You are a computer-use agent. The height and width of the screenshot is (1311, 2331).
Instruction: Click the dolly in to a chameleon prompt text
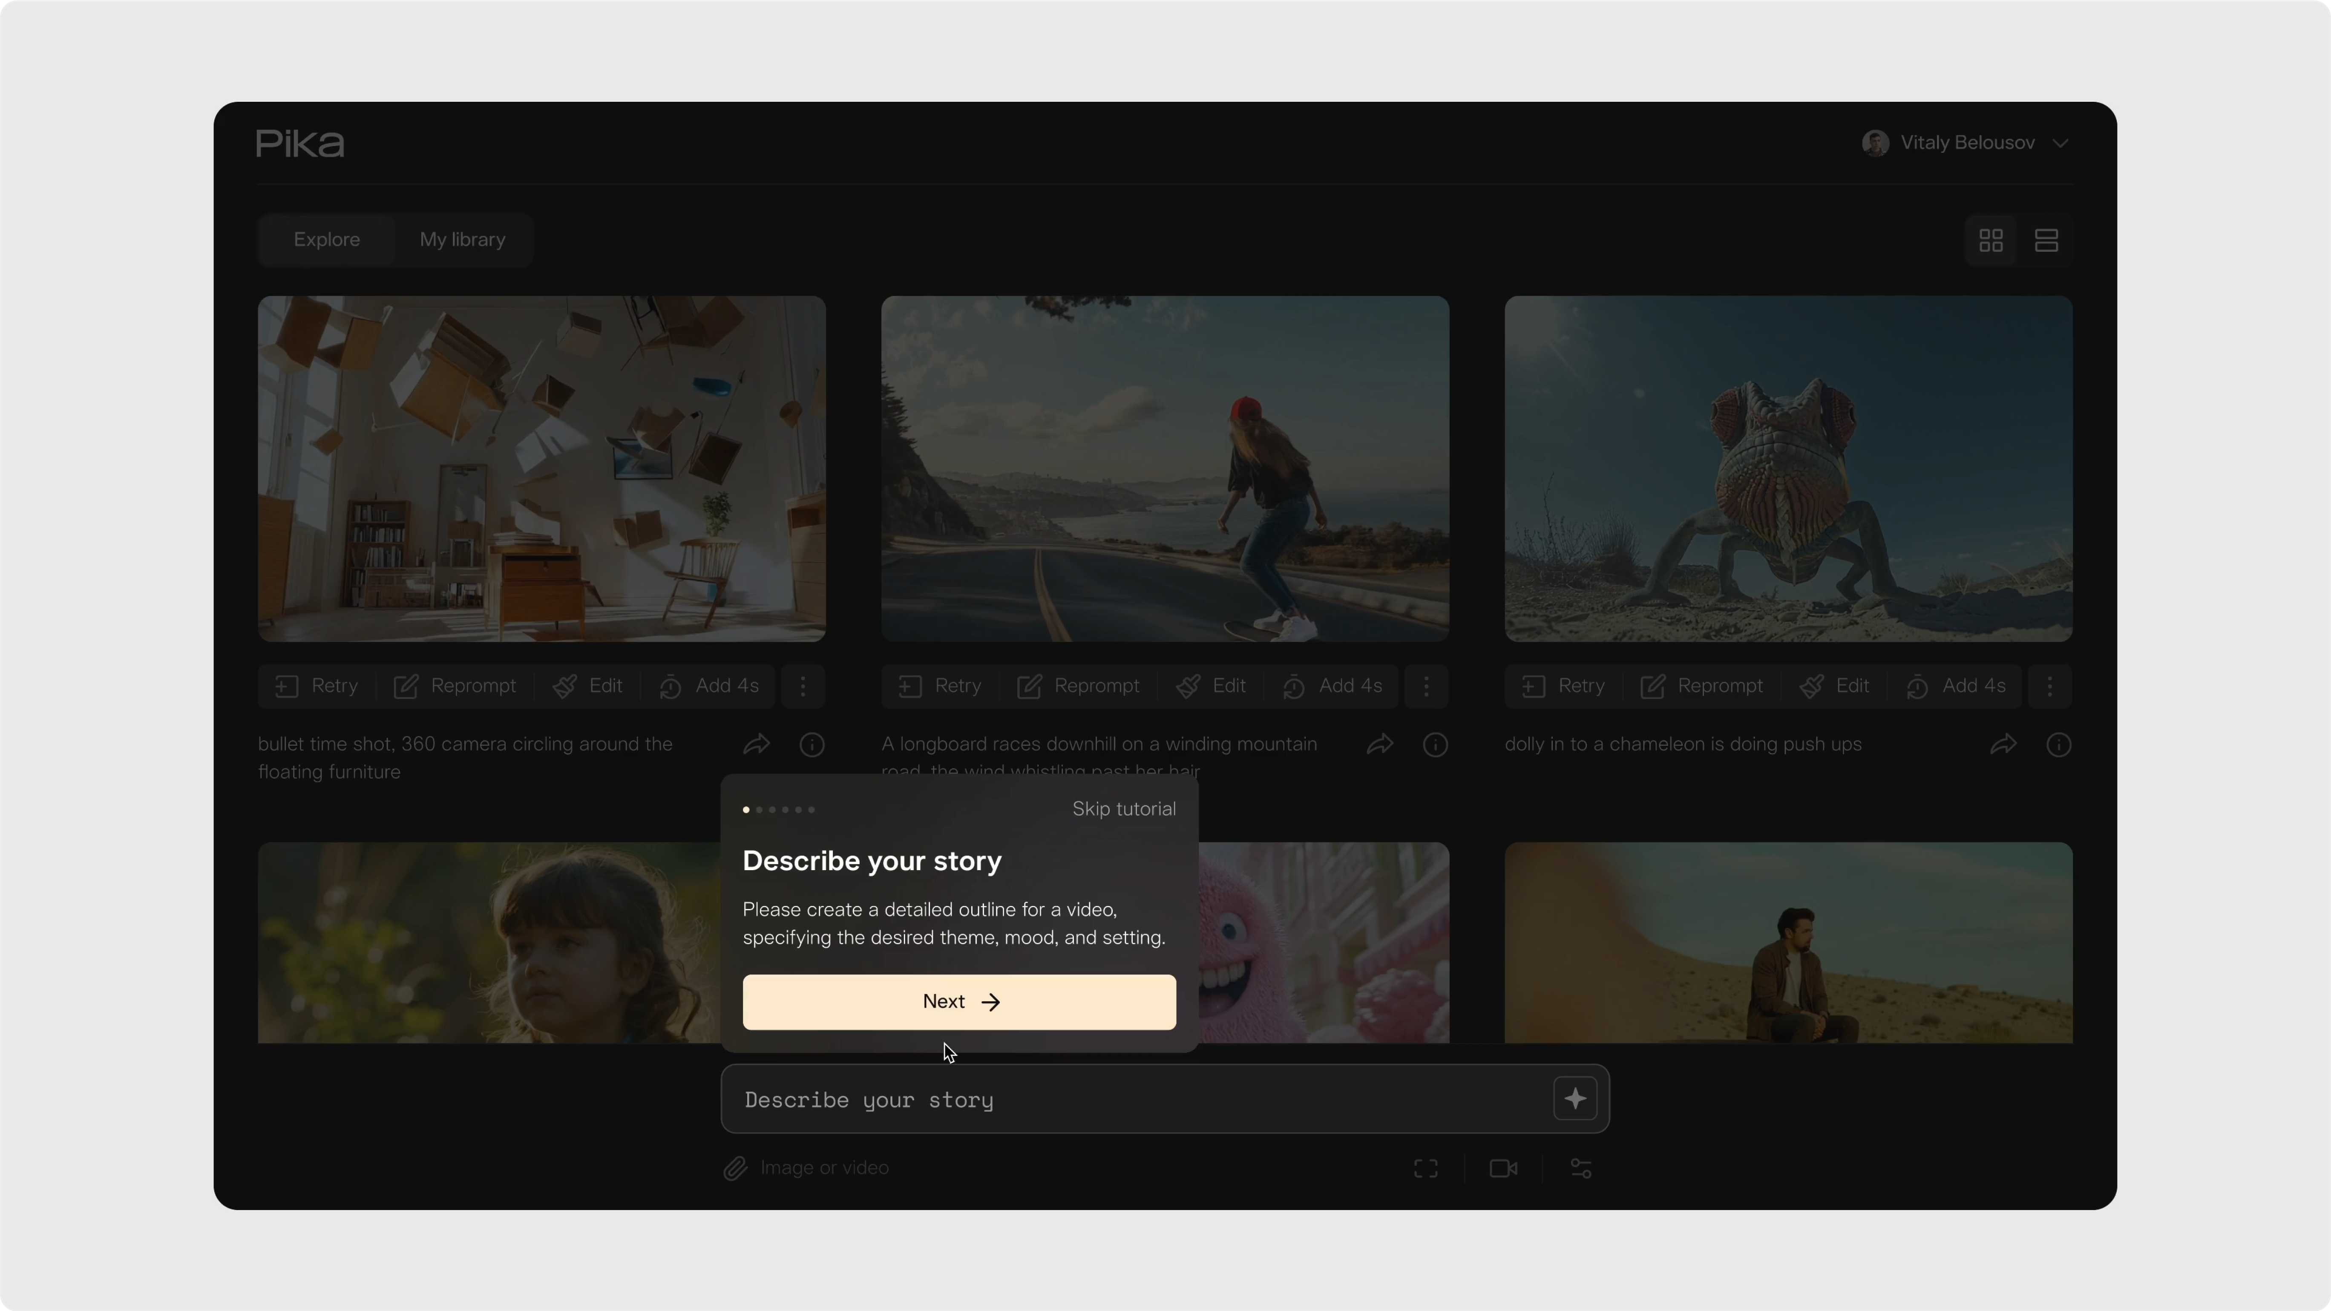(1683, 744)
